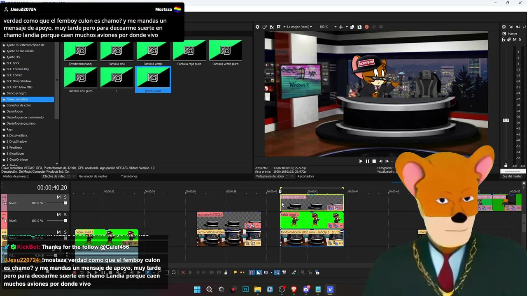Insert marker yellow flag icon
The height and width of the screenshot is (296, 527).
235,273
